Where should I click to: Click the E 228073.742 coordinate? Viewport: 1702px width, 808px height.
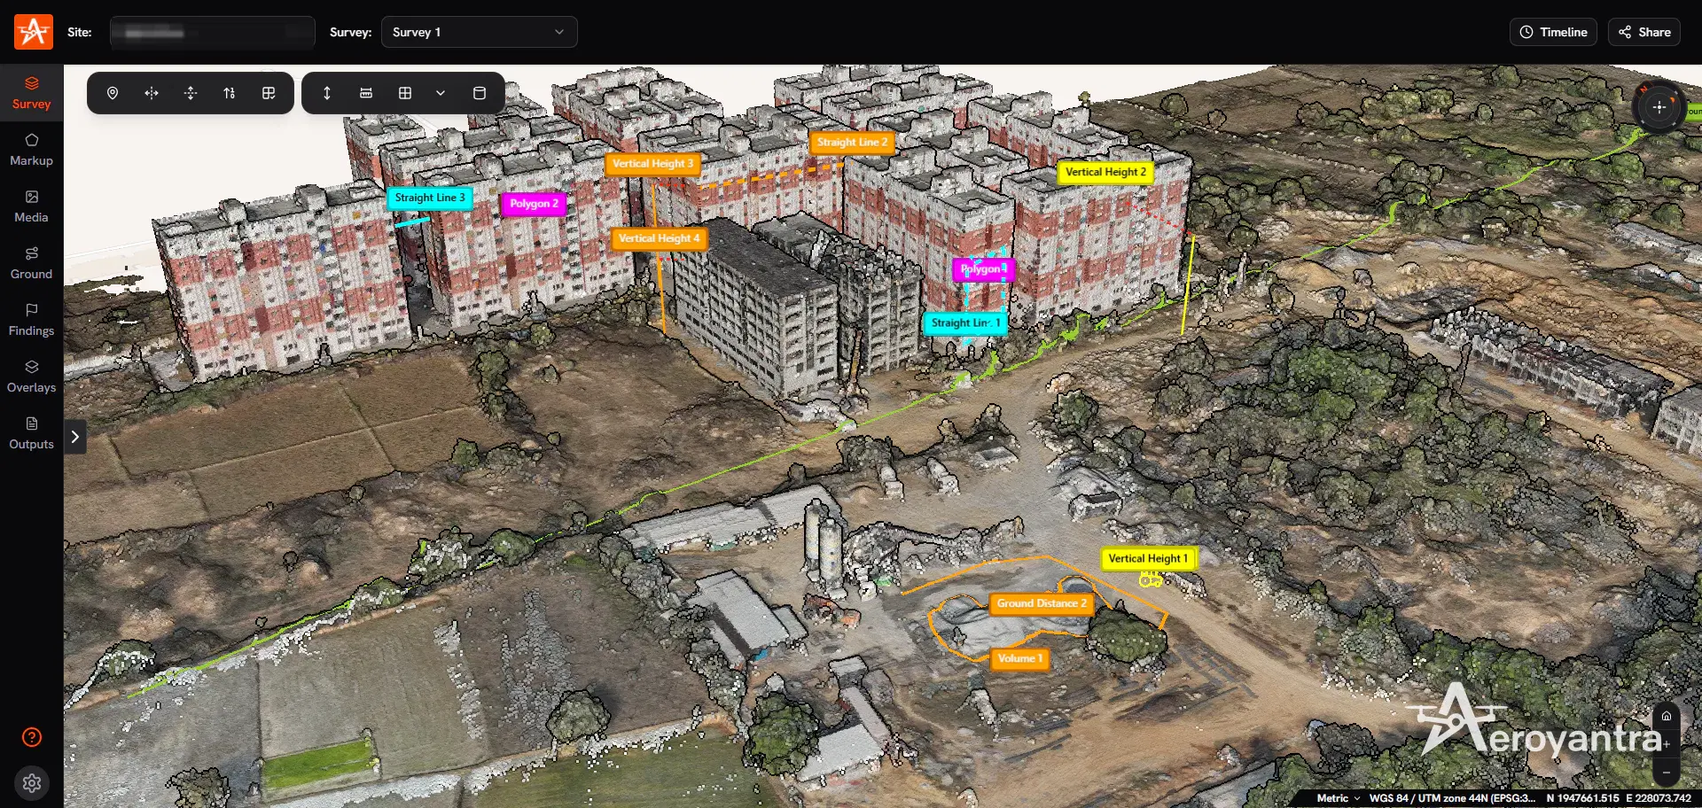tap(1659, 798)
